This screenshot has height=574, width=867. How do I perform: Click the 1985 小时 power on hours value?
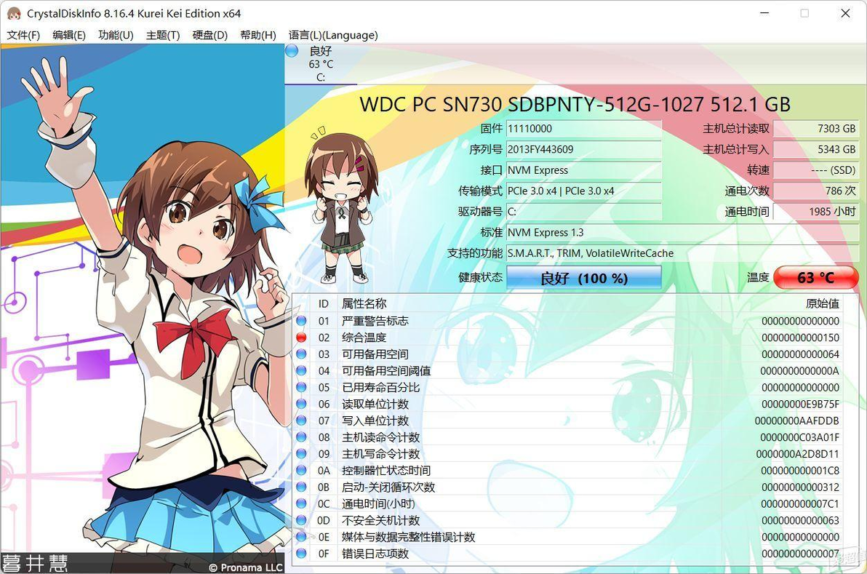(815, 212)
